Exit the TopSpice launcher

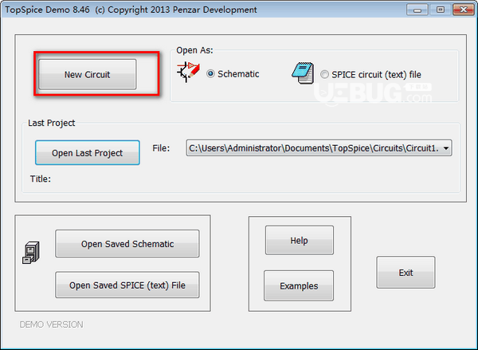tap(406, 273)
